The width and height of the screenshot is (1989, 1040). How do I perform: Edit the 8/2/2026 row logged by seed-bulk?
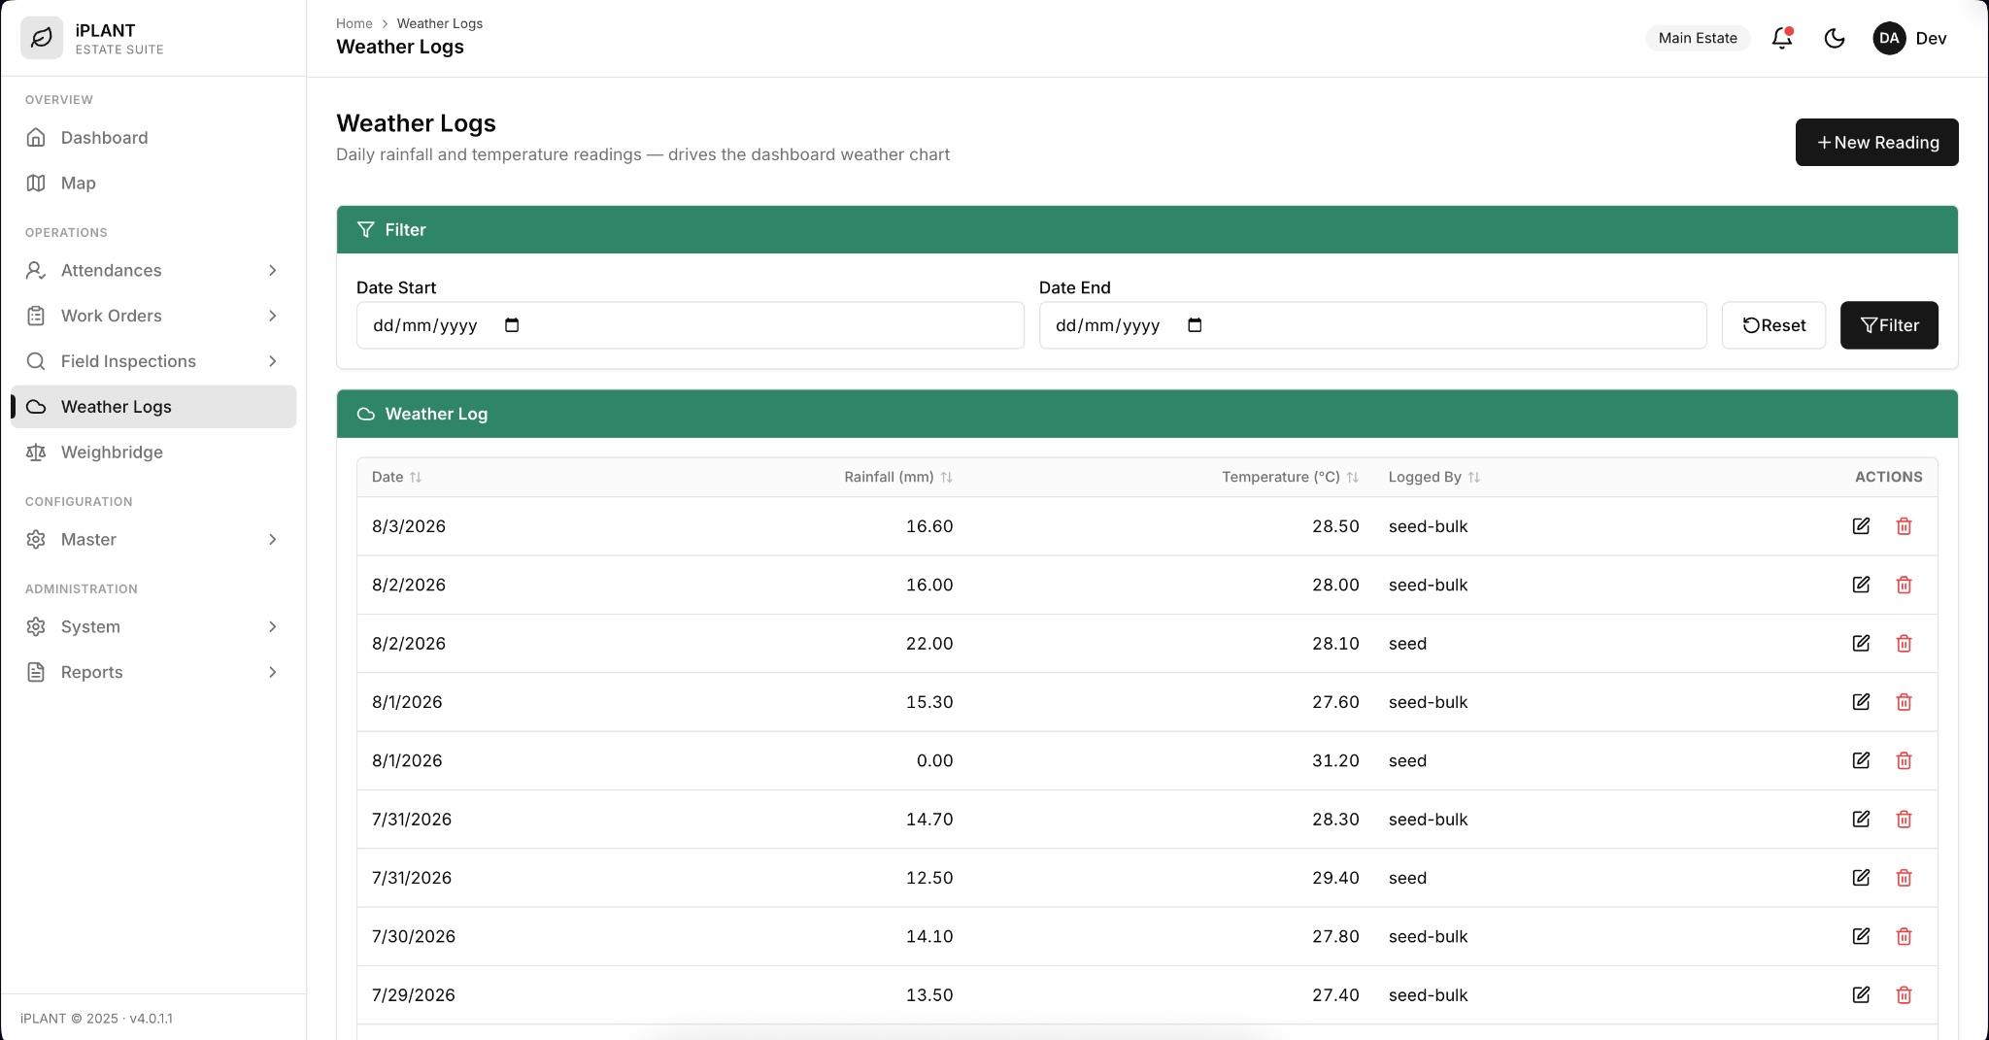(1861, 585)
